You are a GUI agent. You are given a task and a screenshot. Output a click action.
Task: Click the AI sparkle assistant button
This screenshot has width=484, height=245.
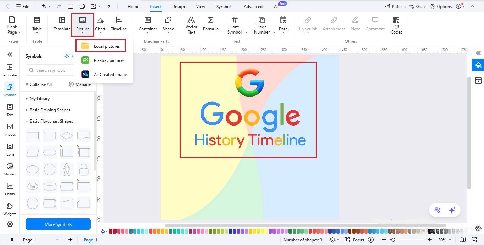(x=452, y=210)
